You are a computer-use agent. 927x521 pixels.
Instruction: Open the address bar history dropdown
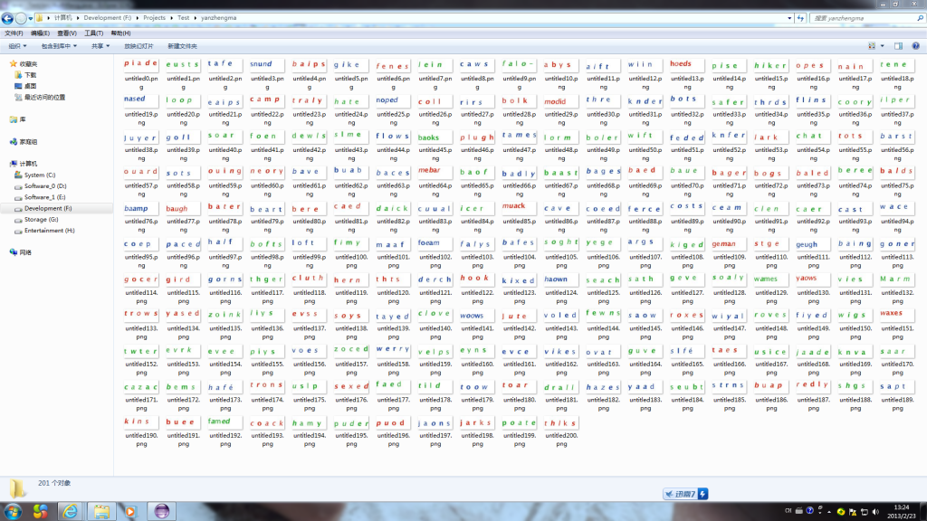click(x=789, y=18)
